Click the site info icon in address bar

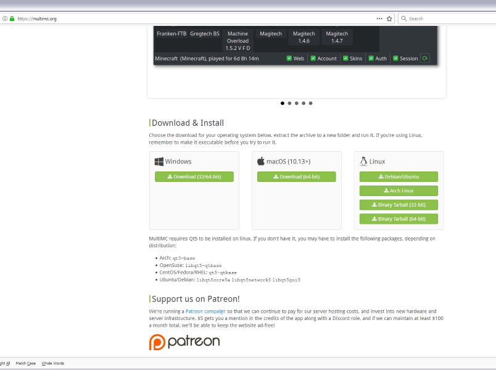(x=5, y=18)
